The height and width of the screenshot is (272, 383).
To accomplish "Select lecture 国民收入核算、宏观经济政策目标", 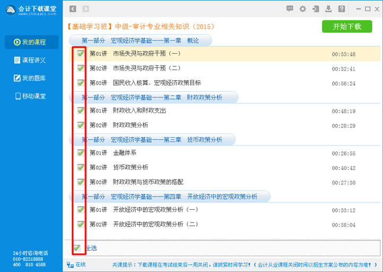I will point(157,83).
